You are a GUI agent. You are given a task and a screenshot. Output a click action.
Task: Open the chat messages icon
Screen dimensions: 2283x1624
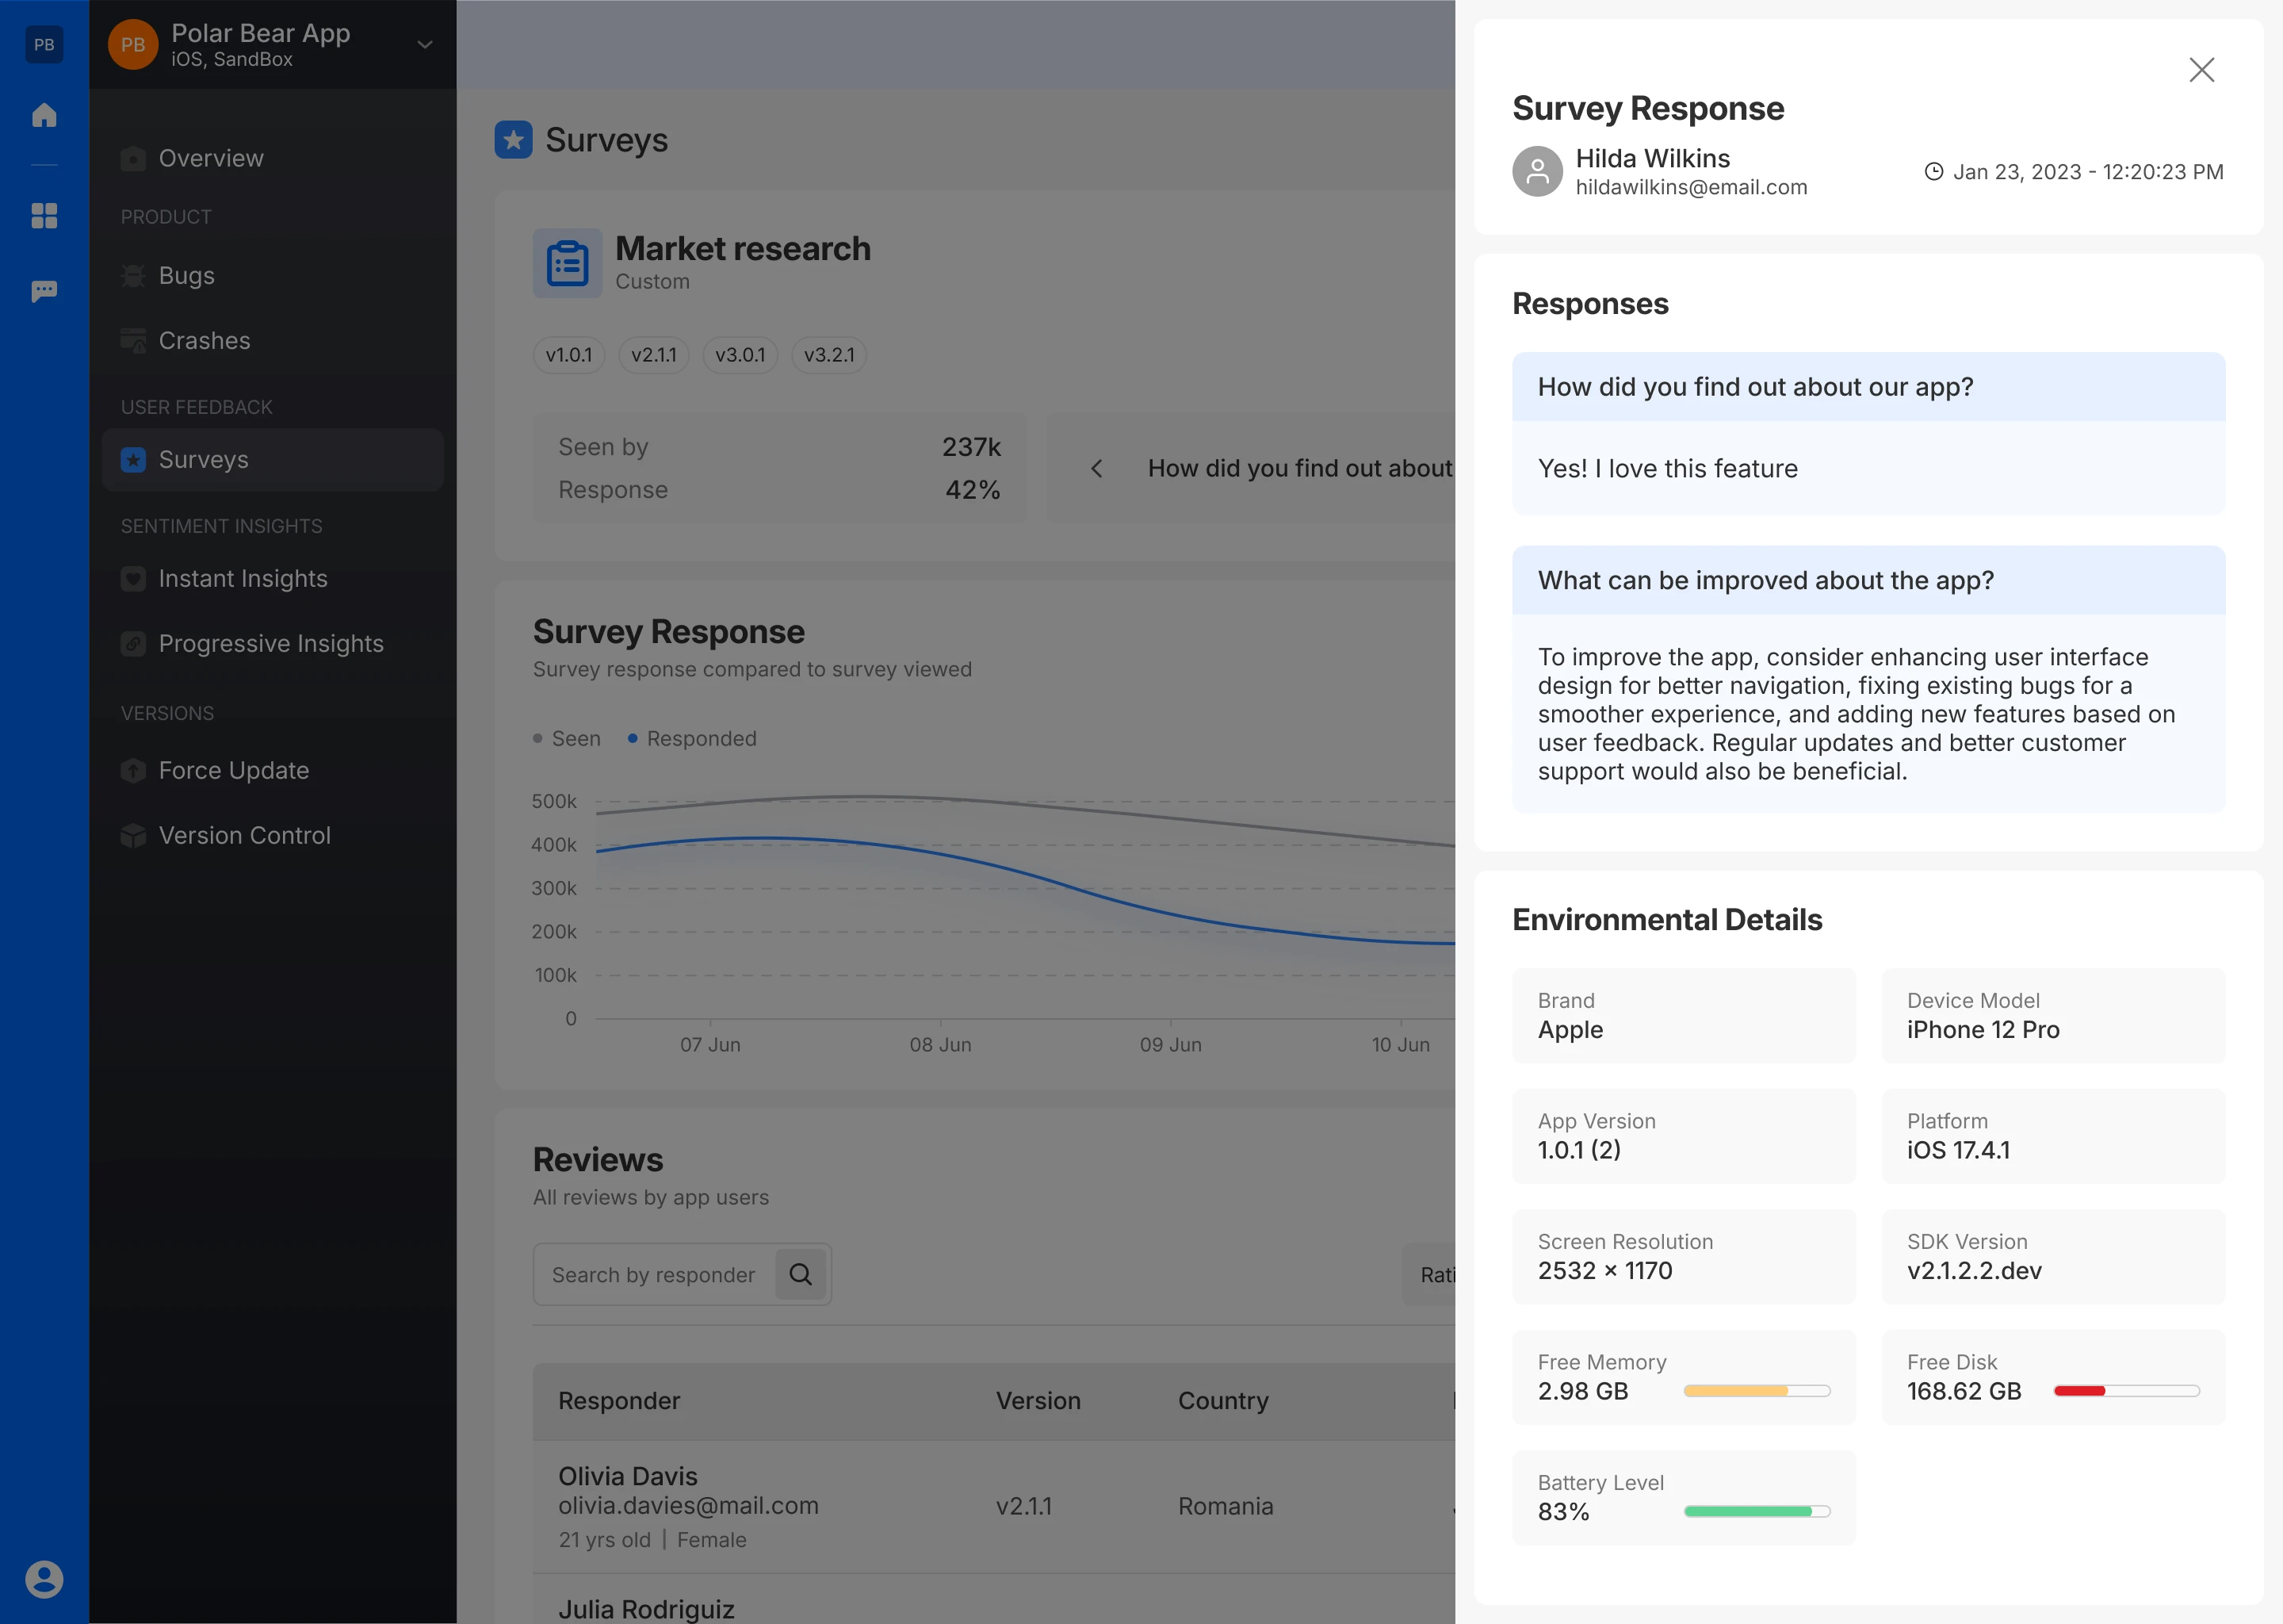(44, 291)
